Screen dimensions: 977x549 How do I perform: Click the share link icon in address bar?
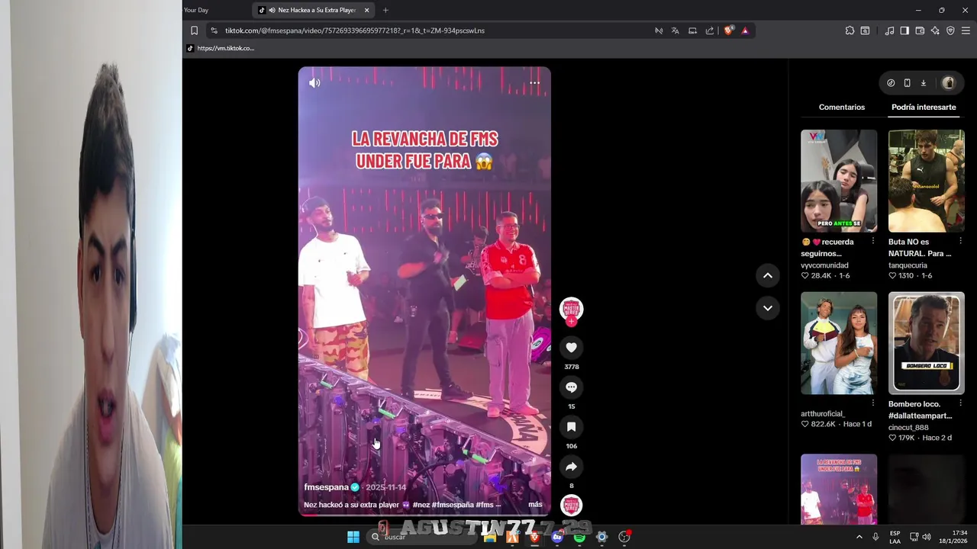710,30
